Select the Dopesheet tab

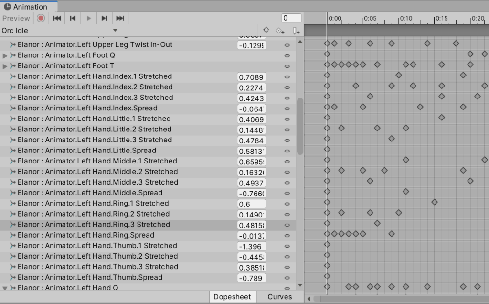tap(232, 297)
